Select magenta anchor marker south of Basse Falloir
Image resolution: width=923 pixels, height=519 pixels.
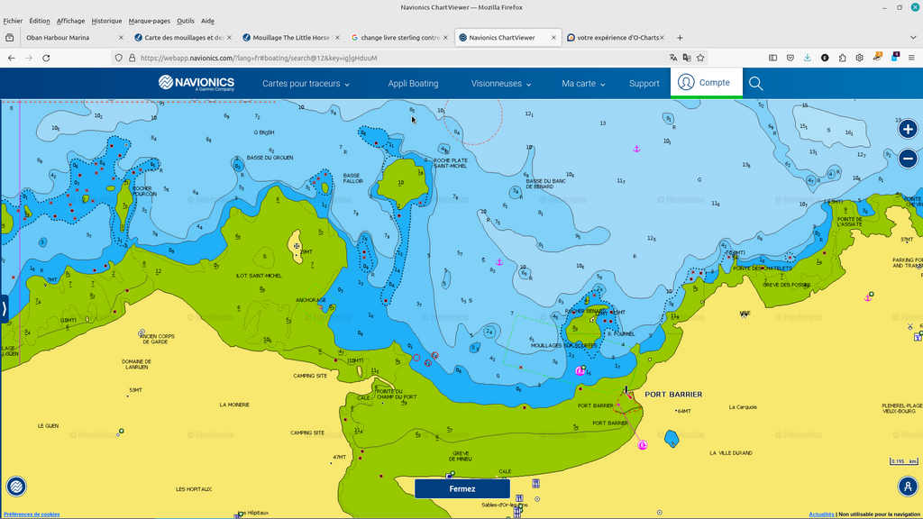point(499,262)
